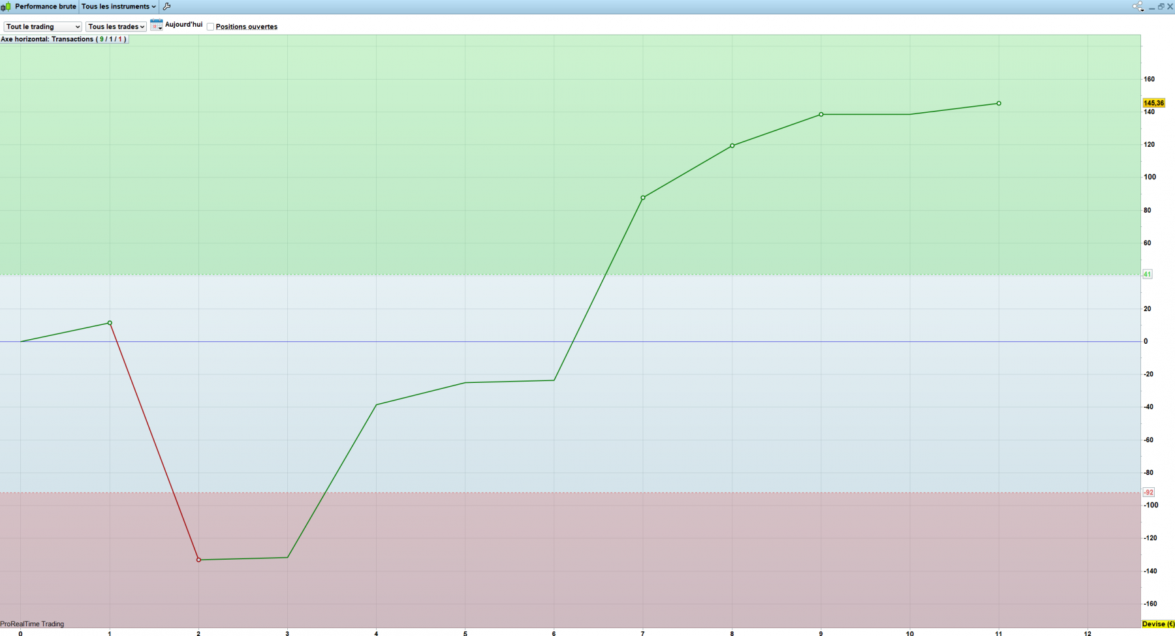Click the Positions ouvertes label
This screenshot has width=1175, height=636.
(246, 27)
